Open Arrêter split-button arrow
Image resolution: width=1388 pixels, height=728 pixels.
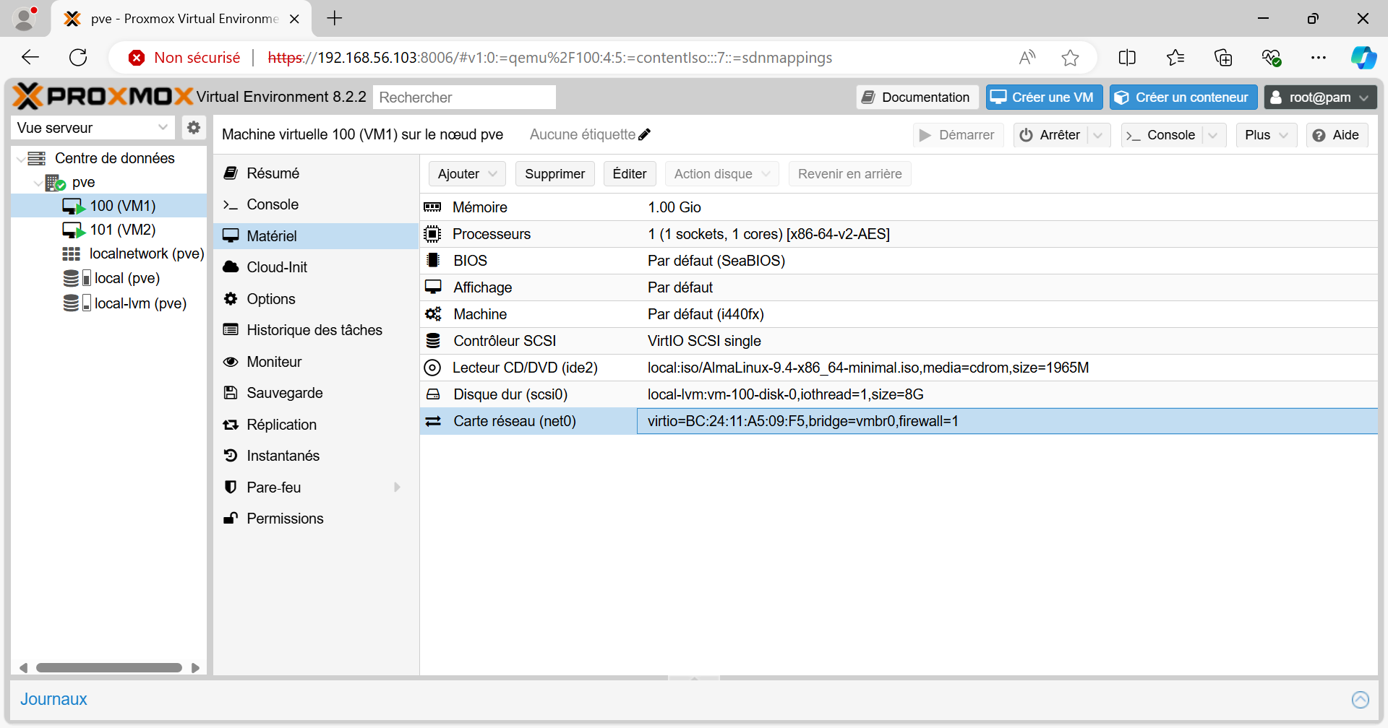coord(1098,135)
